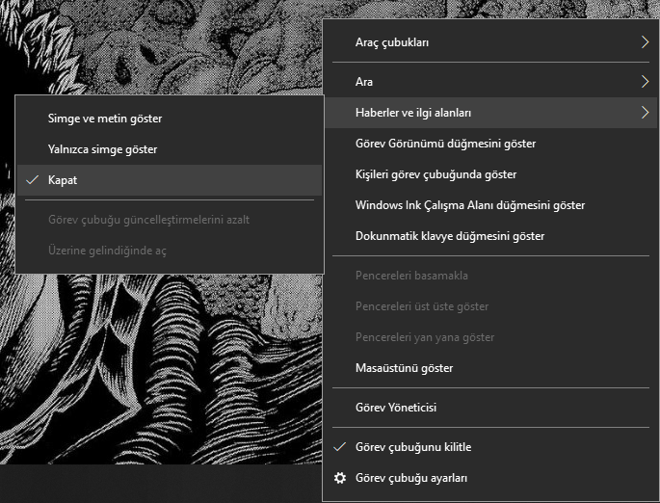Image resolution: width=660 pixels, height=503 pixels.
Task: Select Yalnızca simge göster
Action: click(170, 149)
